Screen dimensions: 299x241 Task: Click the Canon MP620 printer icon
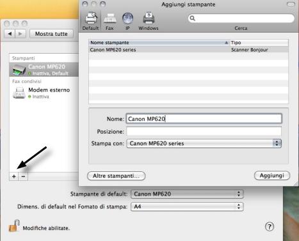19,70
